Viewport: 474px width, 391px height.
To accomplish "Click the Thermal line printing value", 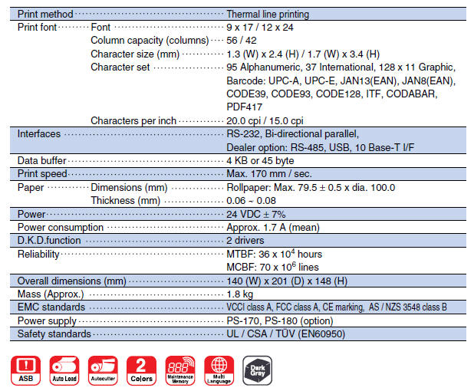I will tap(268, 14).
